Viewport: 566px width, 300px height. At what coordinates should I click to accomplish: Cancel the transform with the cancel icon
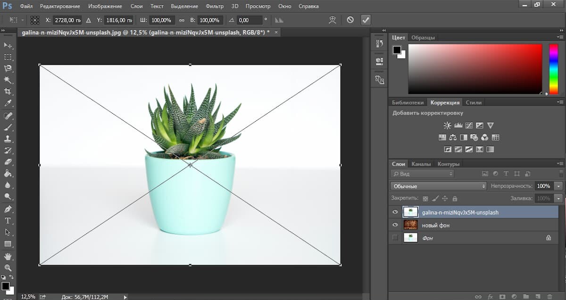[350, 20]
